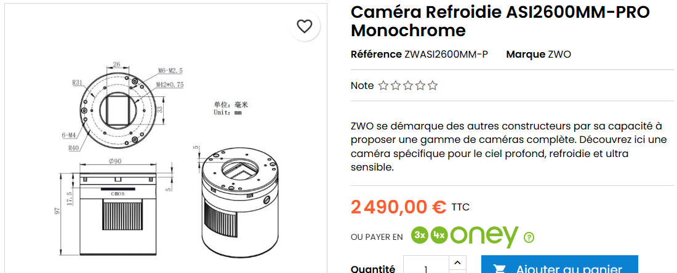Click the 3x payment badge

420,236
